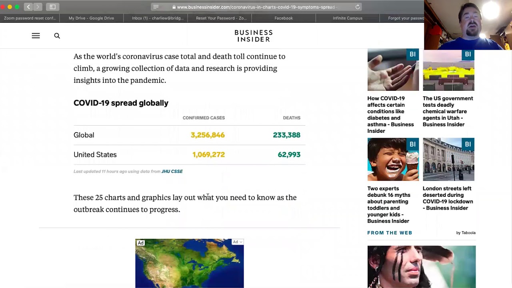512x288 pixels.
Task: Click the webcam video overlay
Action: (x=468, y=25)
